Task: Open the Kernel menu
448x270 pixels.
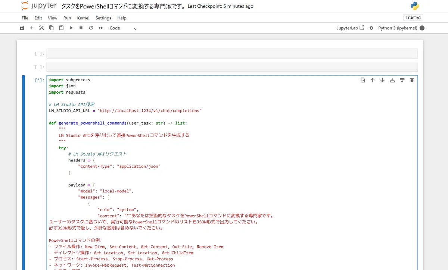Action: (83, 18)
